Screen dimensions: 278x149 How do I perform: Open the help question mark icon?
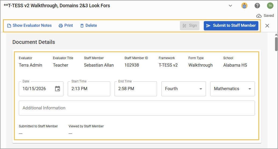pyautogui.click(x=257, y=6)
